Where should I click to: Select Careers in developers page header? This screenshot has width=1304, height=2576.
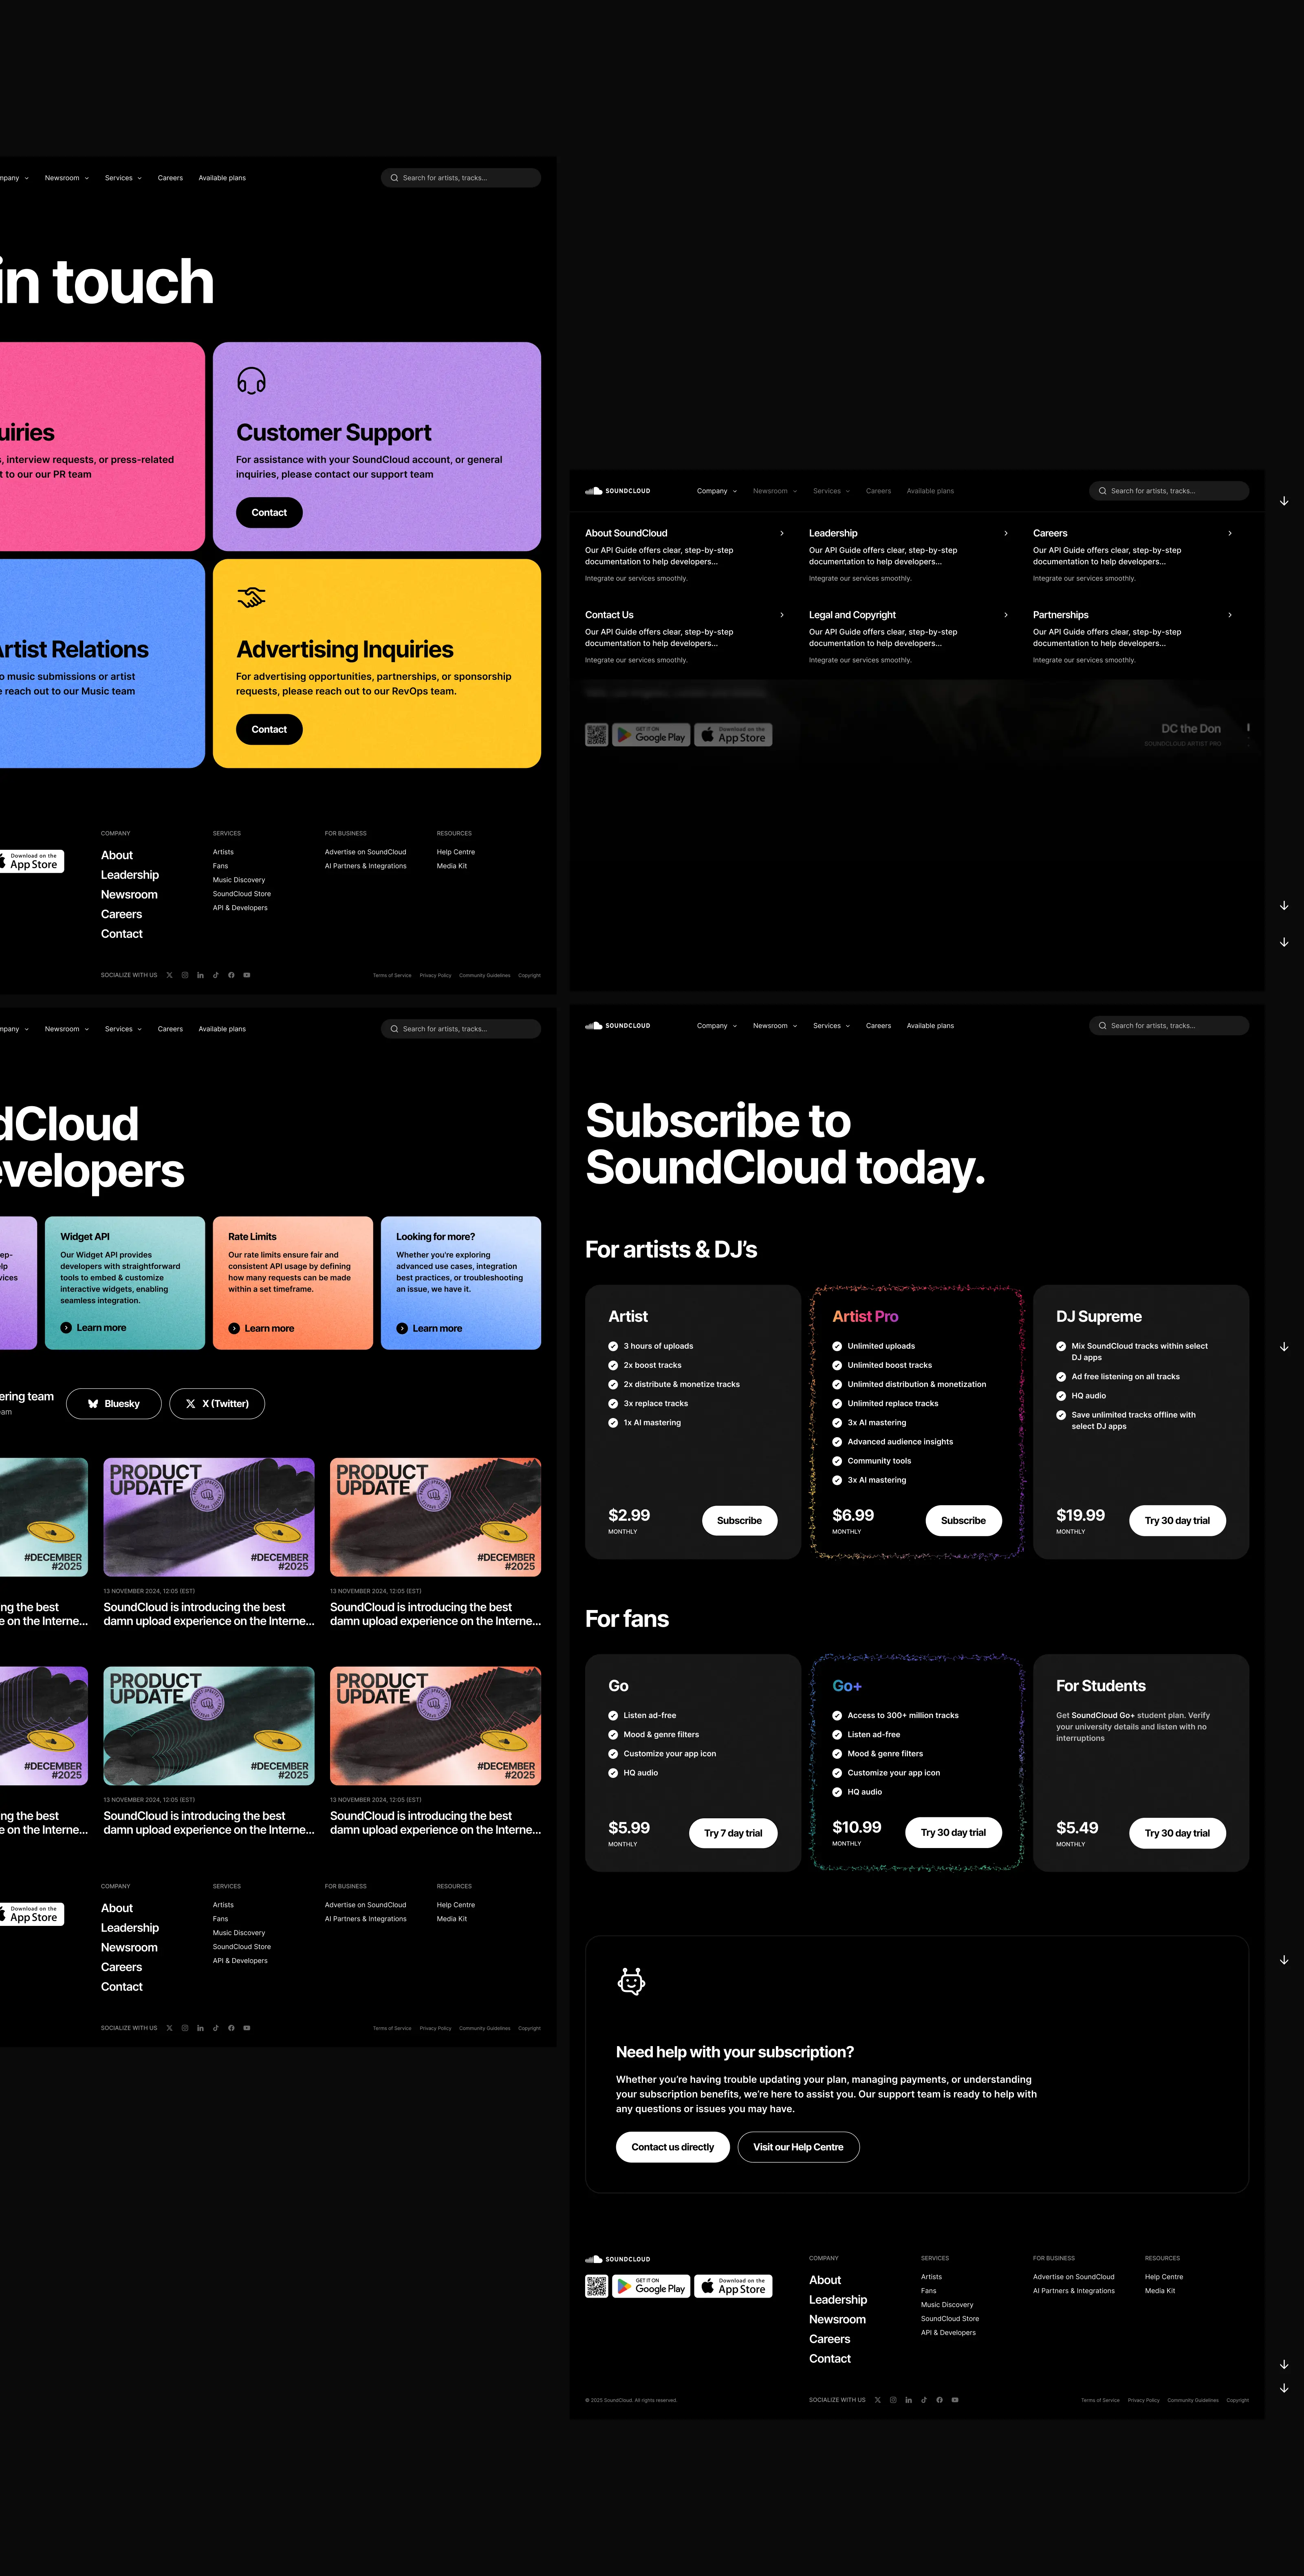(x=170, y=1029)
